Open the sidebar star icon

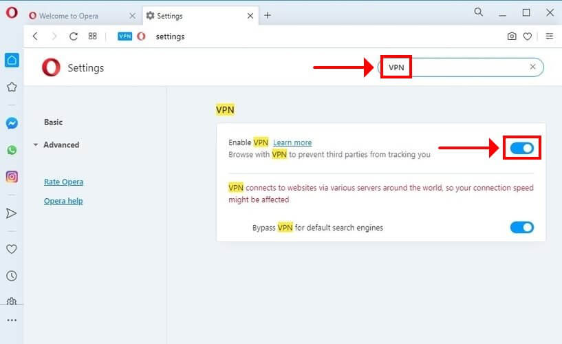[12, 87]
